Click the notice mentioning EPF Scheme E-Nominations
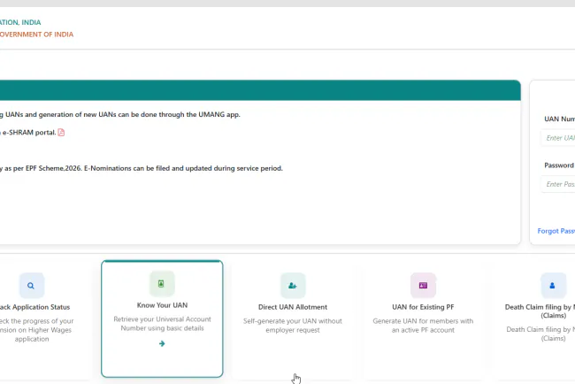Viewport: 575px width, 384px height. pyautogui.click(x=142, y=168)
